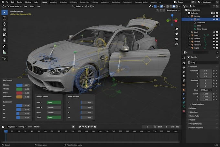This screenshot has width=220, height=147.
Task: Open the orange Object properties tab
Action: click(184, 90)
